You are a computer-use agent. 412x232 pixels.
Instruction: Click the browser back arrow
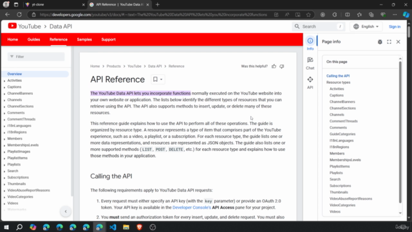[x=7, y=15]
